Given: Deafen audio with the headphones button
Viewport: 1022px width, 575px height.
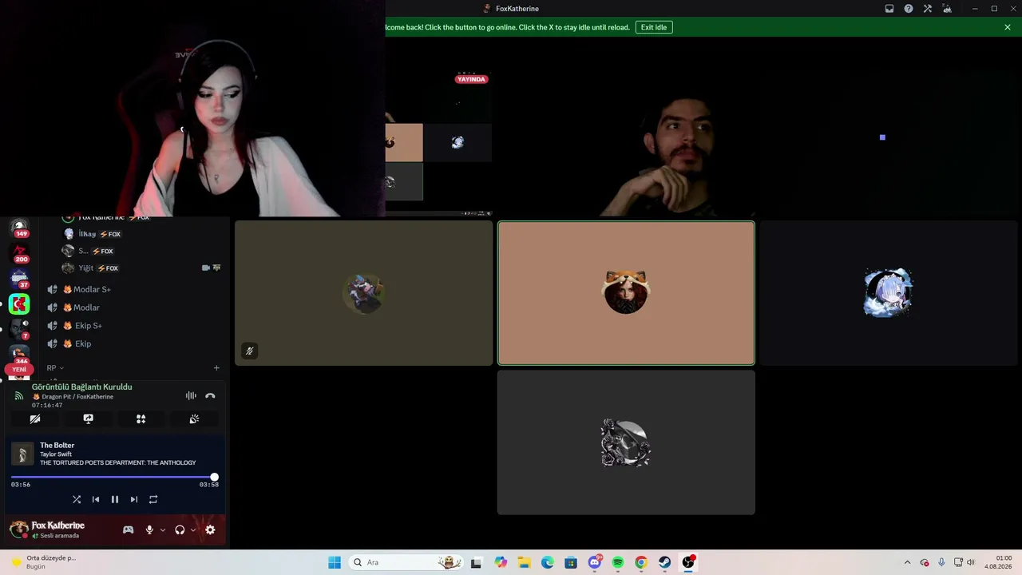Looking at the screenshot, I should click(180, 529).
